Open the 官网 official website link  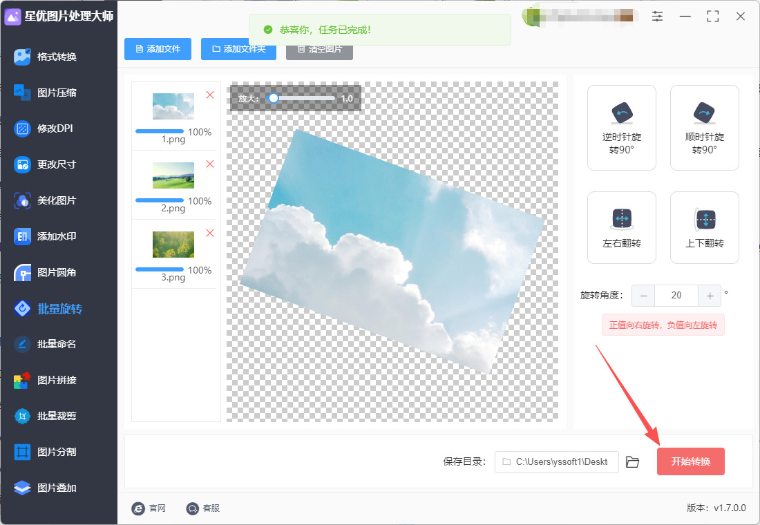point(149,508)
